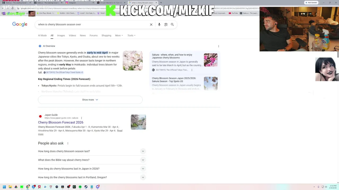
Task: Open Spotify from the taskbar
Action: [x=80, y=187]
